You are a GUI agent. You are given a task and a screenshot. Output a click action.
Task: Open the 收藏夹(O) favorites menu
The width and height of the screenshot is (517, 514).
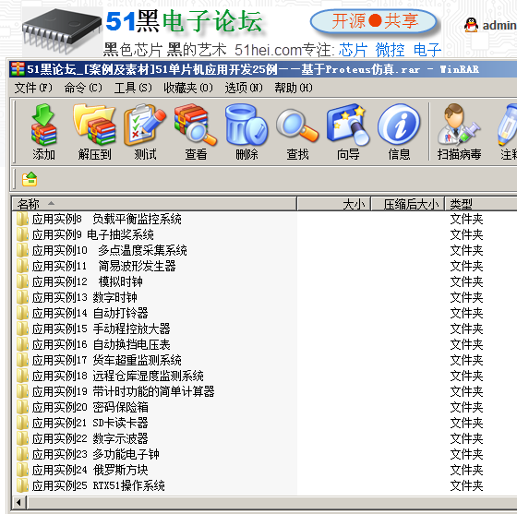tap(188, 88)
